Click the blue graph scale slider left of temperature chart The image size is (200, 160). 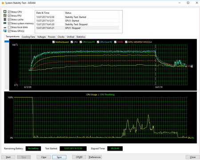(7, 41)
